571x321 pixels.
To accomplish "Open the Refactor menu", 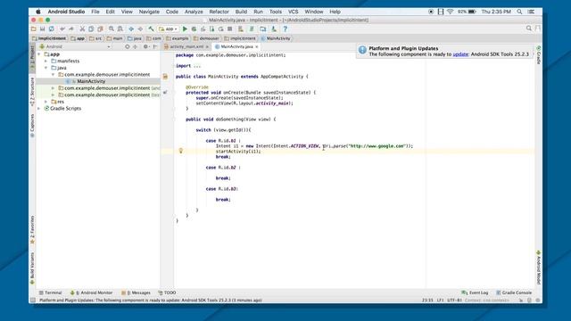I will click(x=219, y=12).
